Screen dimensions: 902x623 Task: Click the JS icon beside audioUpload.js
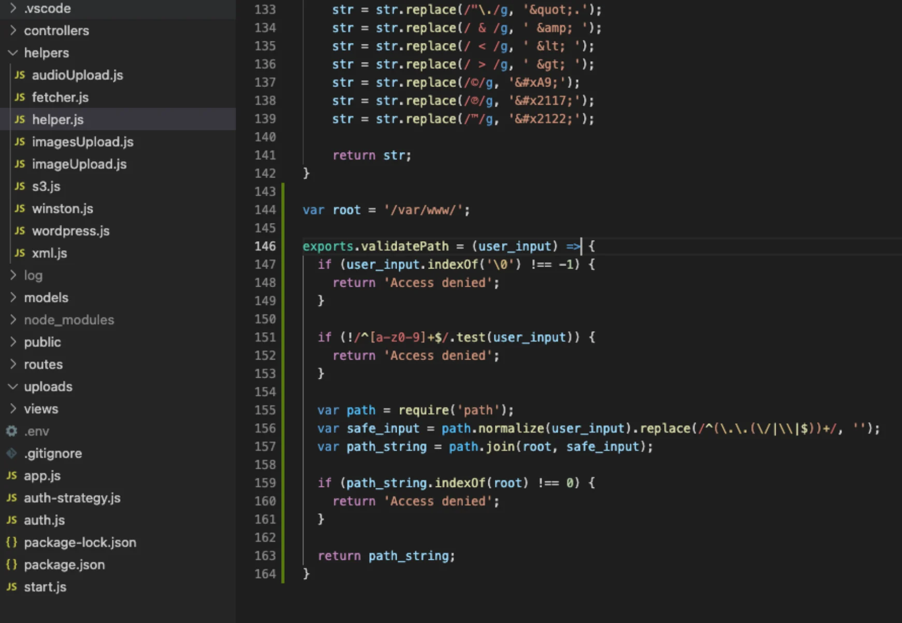(20, 75)
